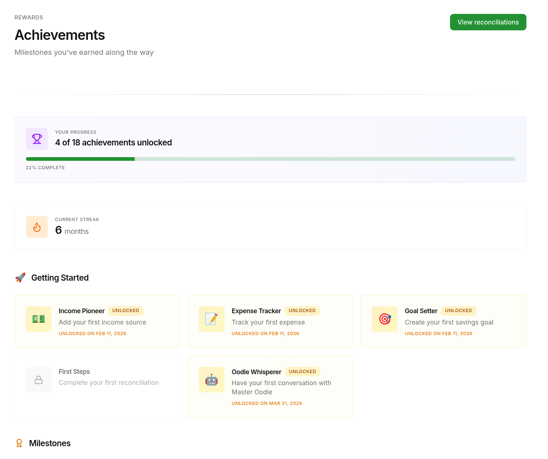Click the robot icon on Oodle Whisperer
This screenshot has height=459, width=548.
(212, 380)
